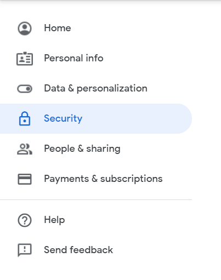Click the word personalization in the sidebar

coord(112,89)
